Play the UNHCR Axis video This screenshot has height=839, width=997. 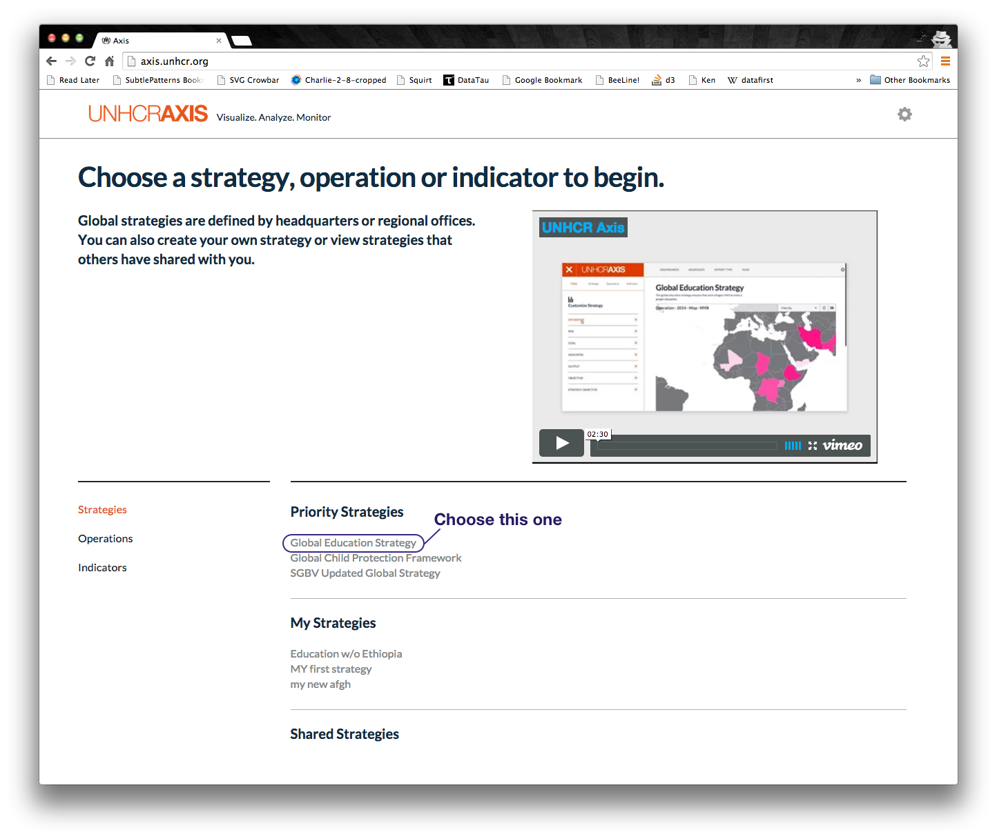[561, 443]
